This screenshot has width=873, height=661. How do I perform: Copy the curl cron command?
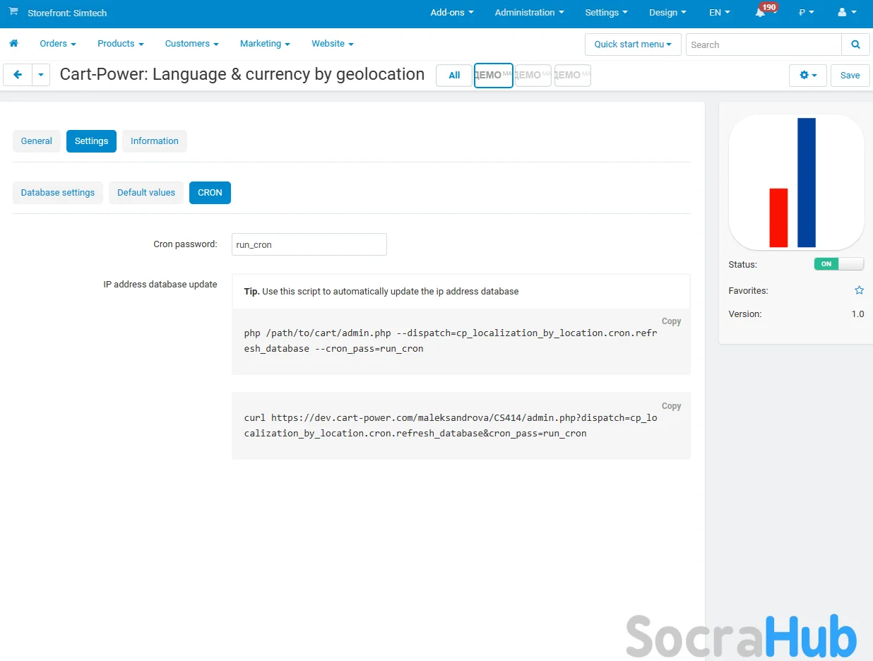671,406
